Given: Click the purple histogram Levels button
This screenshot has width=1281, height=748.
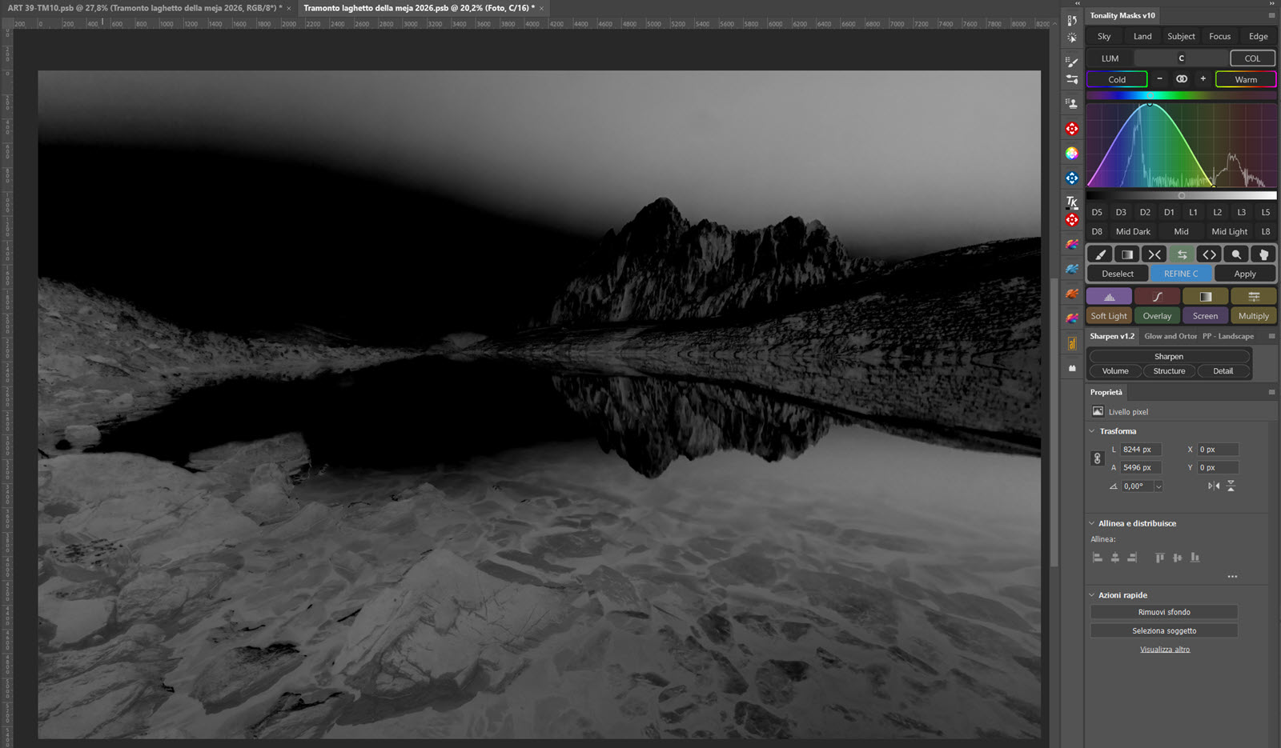Looking at the screenshot, I should (1109, 297).
